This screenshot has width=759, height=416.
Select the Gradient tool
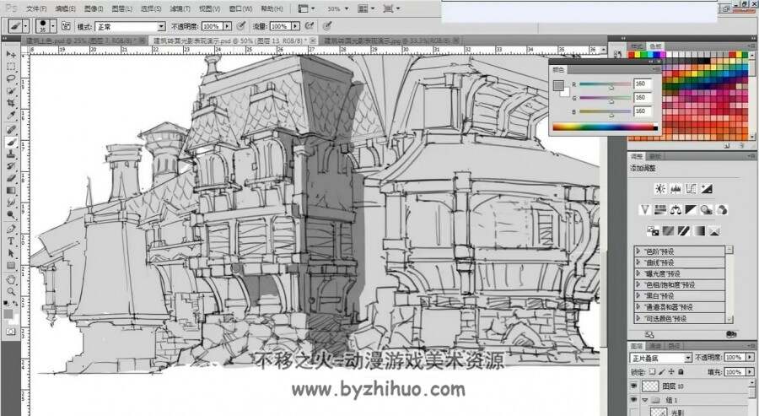(x=11, y=191)
